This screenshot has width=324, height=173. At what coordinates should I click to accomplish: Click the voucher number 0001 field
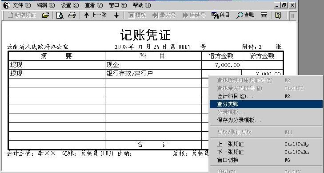(184, 47)
